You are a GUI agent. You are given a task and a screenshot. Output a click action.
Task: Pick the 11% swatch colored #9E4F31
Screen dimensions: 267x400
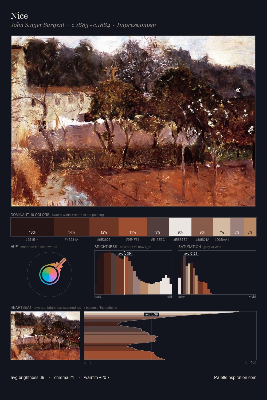[x=133, y=227]
